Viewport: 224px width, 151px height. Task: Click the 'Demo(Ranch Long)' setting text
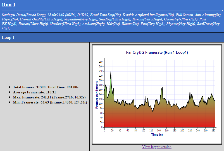pyautogui.click(x=31, y=15)
